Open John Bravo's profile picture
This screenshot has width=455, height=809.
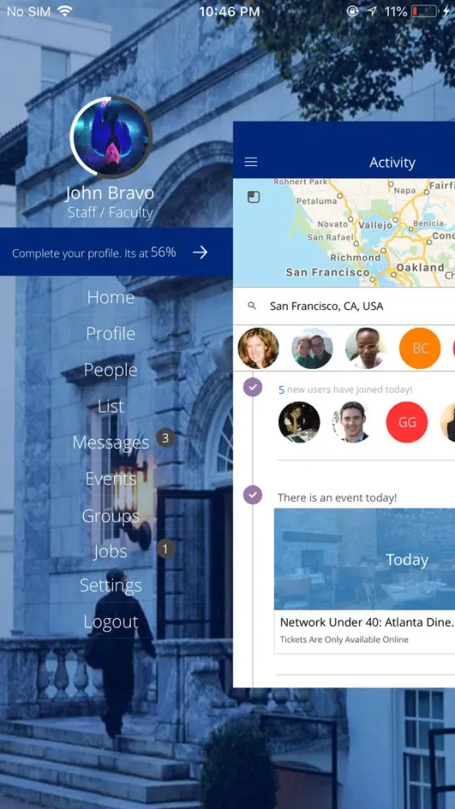[x=111, y=138]
